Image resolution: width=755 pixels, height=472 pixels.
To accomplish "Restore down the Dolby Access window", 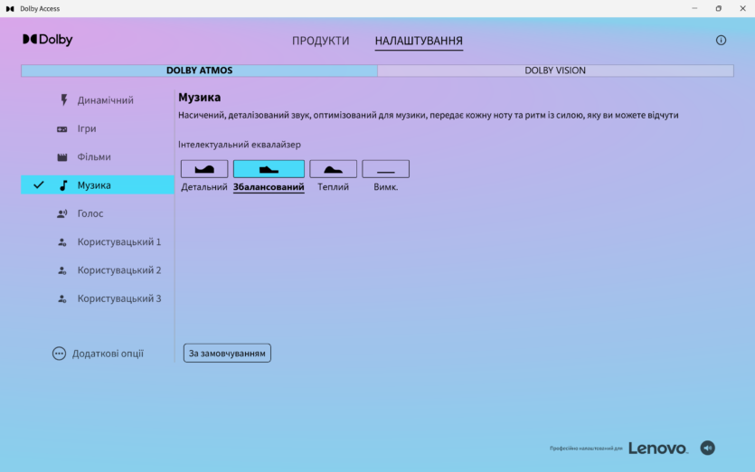I will coord(719,8).
